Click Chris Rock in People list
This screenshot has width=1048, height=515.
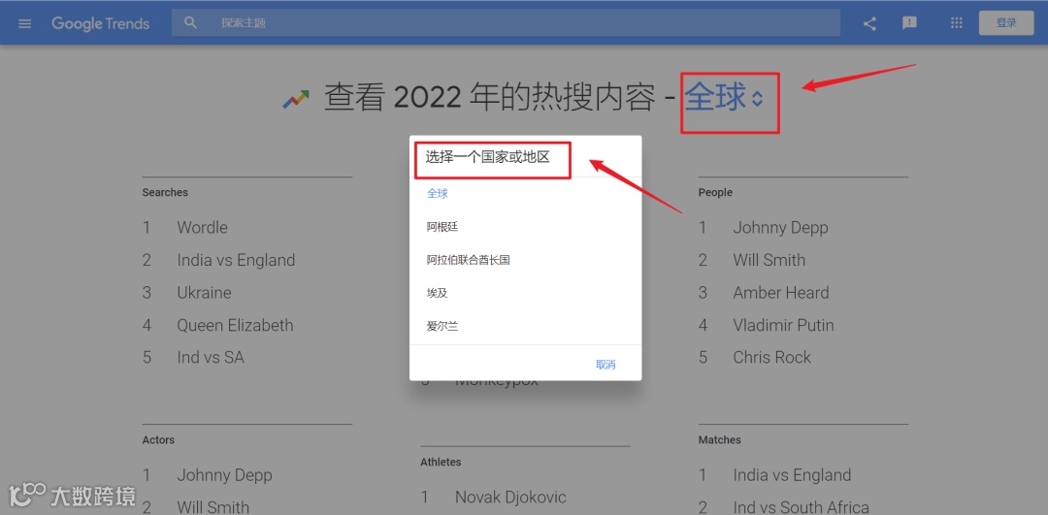point(772,357)
